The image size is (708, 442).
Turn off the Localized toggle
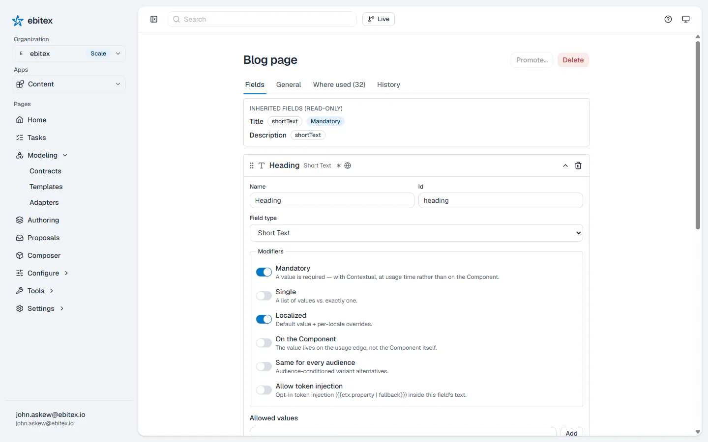pos(264,319)
